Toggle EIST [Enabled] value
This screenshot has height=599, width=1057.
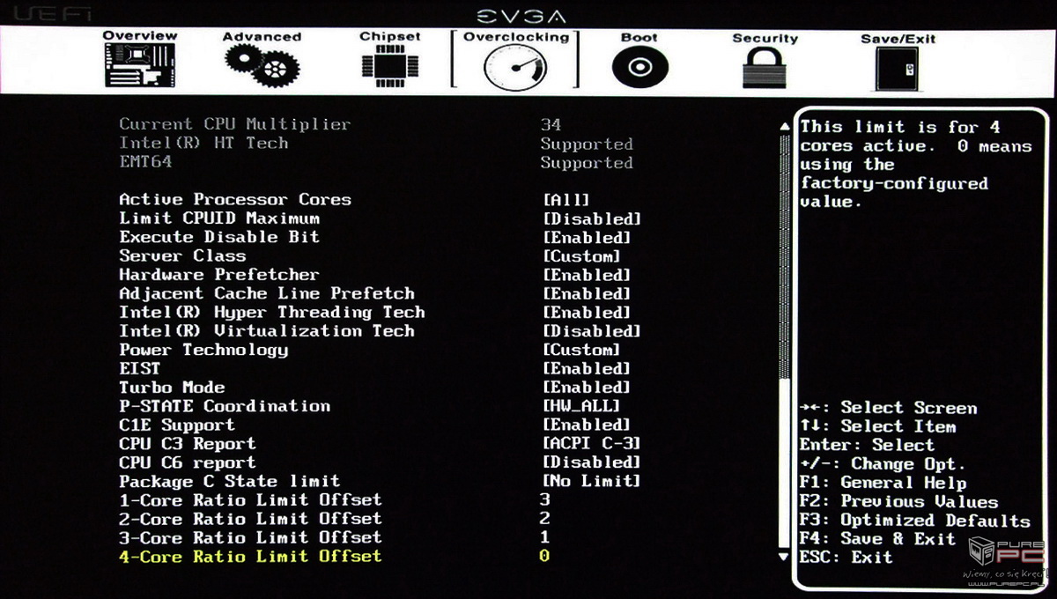[x=587, y=368]
